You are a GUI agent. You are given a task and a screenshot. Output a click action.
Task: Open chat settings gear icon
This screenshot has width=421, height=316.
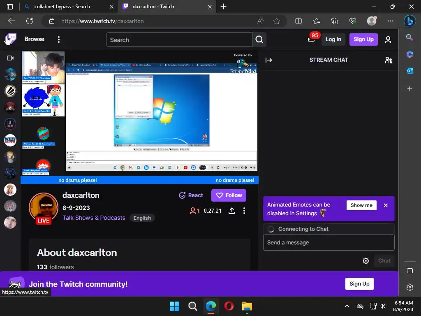point(365,261)
